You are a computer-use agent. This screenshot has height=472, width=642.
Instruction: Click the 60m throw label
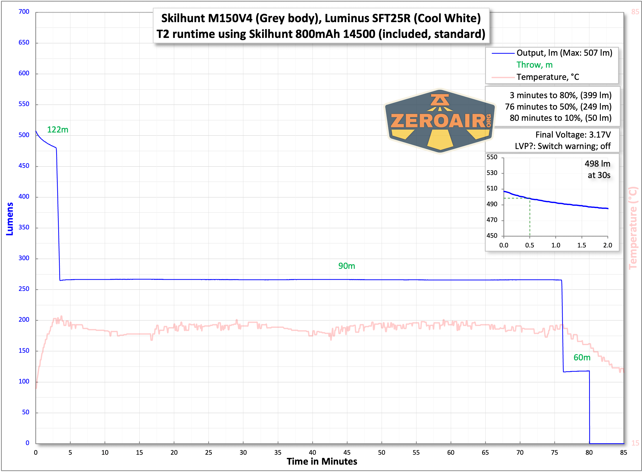click(x=582, y=357)
